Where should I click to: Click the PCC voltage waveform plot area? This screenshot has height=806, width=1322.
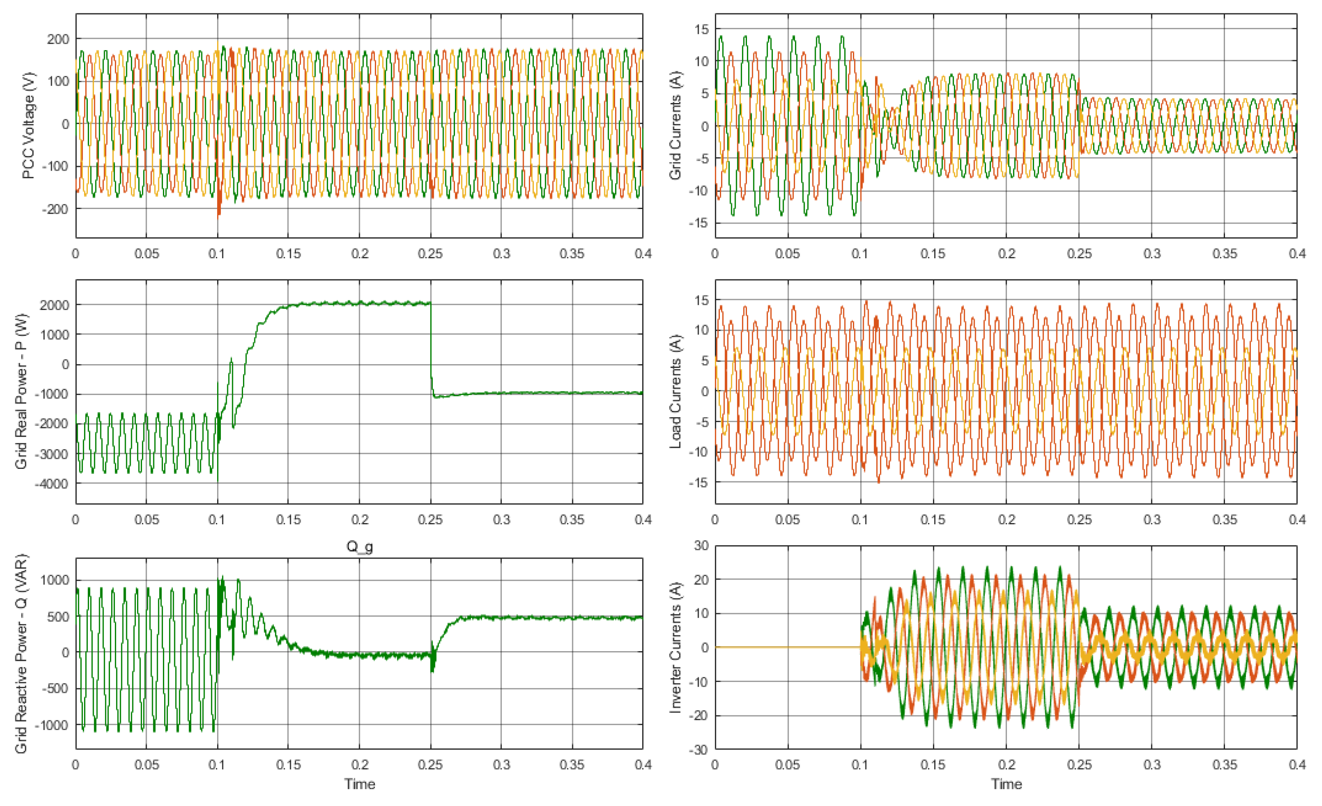(360, 125)
